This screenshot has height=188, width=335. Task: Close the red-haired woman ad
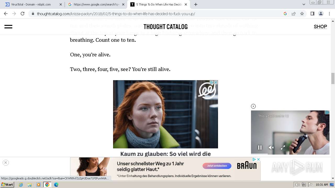tap(216, 82)
